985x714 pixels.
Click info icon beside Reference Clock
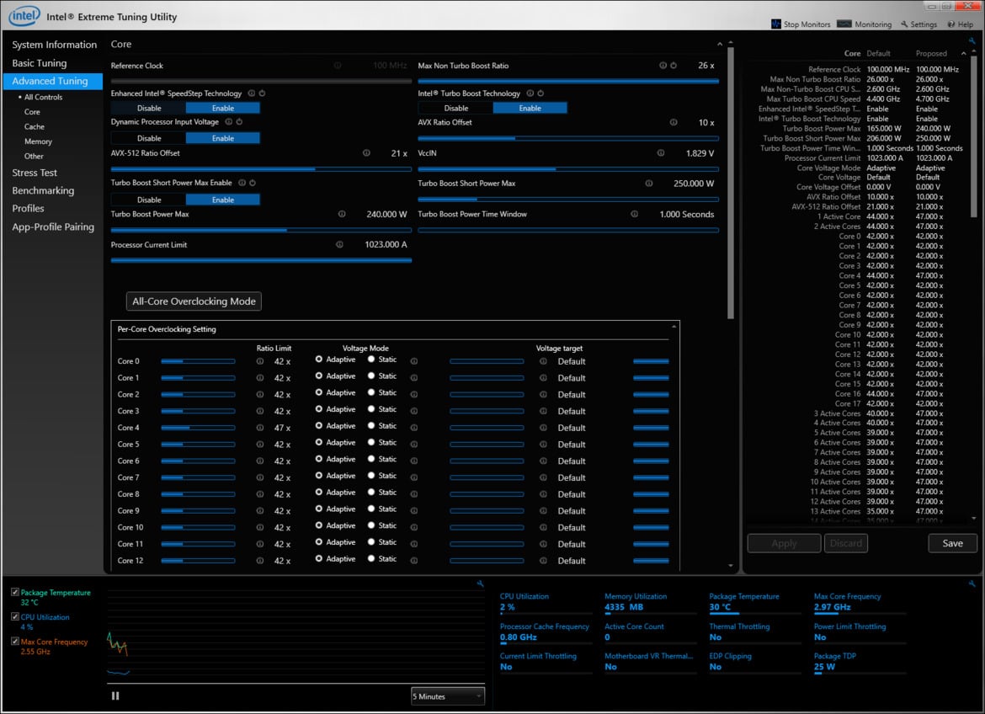(338, 66)
